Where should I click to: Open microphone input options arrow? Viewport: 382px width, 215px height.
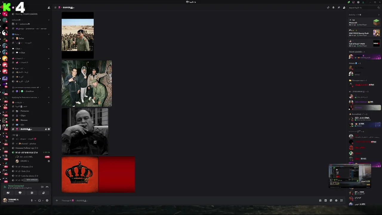tap(35, 201)
